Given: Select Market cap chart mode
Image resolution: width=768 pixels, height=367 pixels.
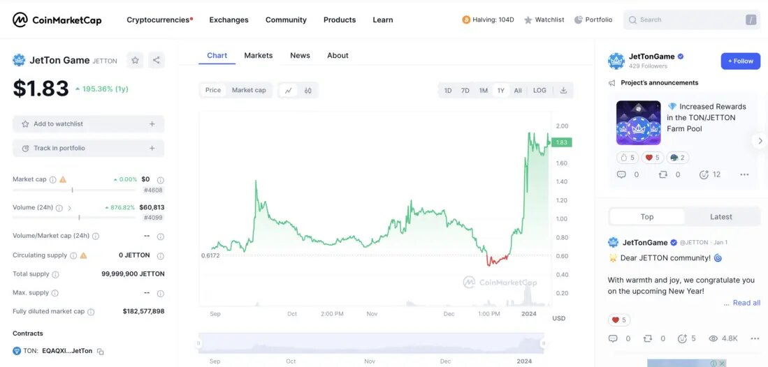Looking at the screenshot, I should (x=249, y=90).
